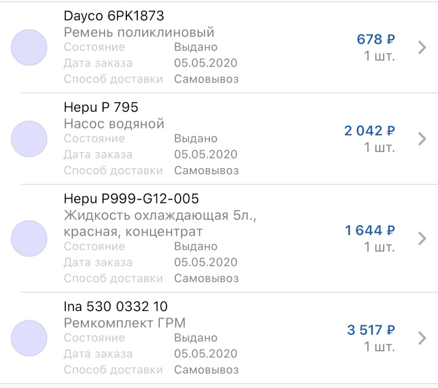Tap the Ina 530 0332 10 item image
Screen dimensions: 438x388
(29, 338)
